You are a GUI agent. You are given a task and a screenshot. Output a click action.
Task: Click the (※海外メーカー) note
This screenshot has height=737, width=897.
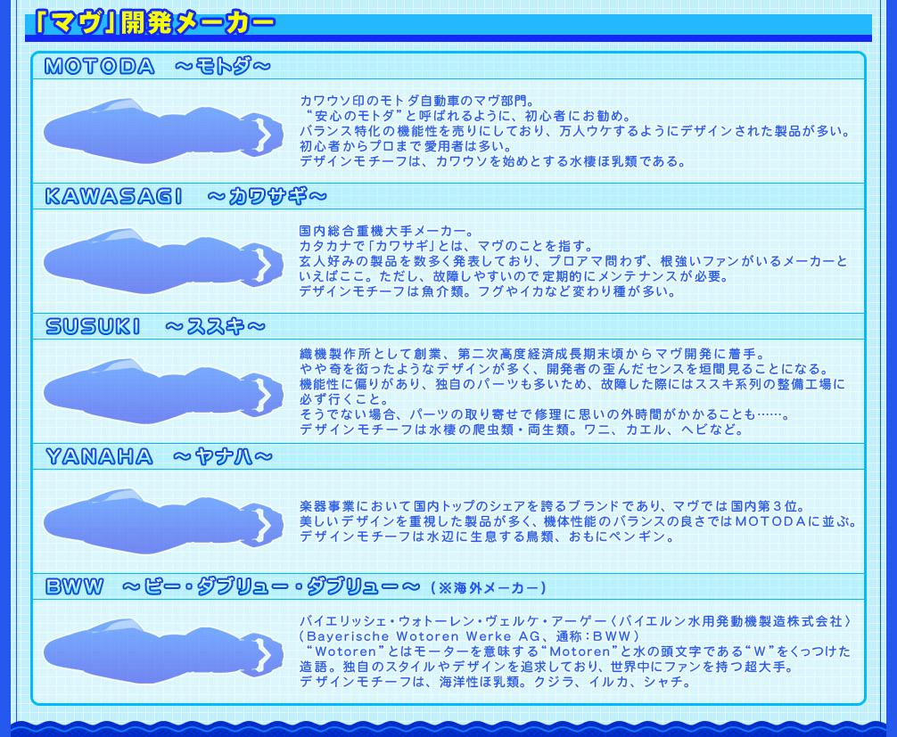tap(488, 588)
